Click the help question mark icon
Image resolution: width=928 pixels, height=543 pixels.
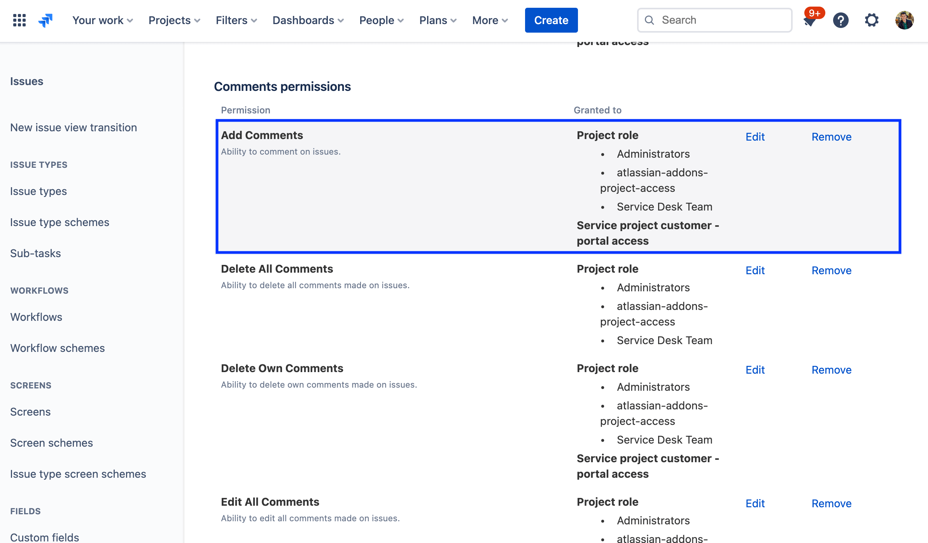840,20
